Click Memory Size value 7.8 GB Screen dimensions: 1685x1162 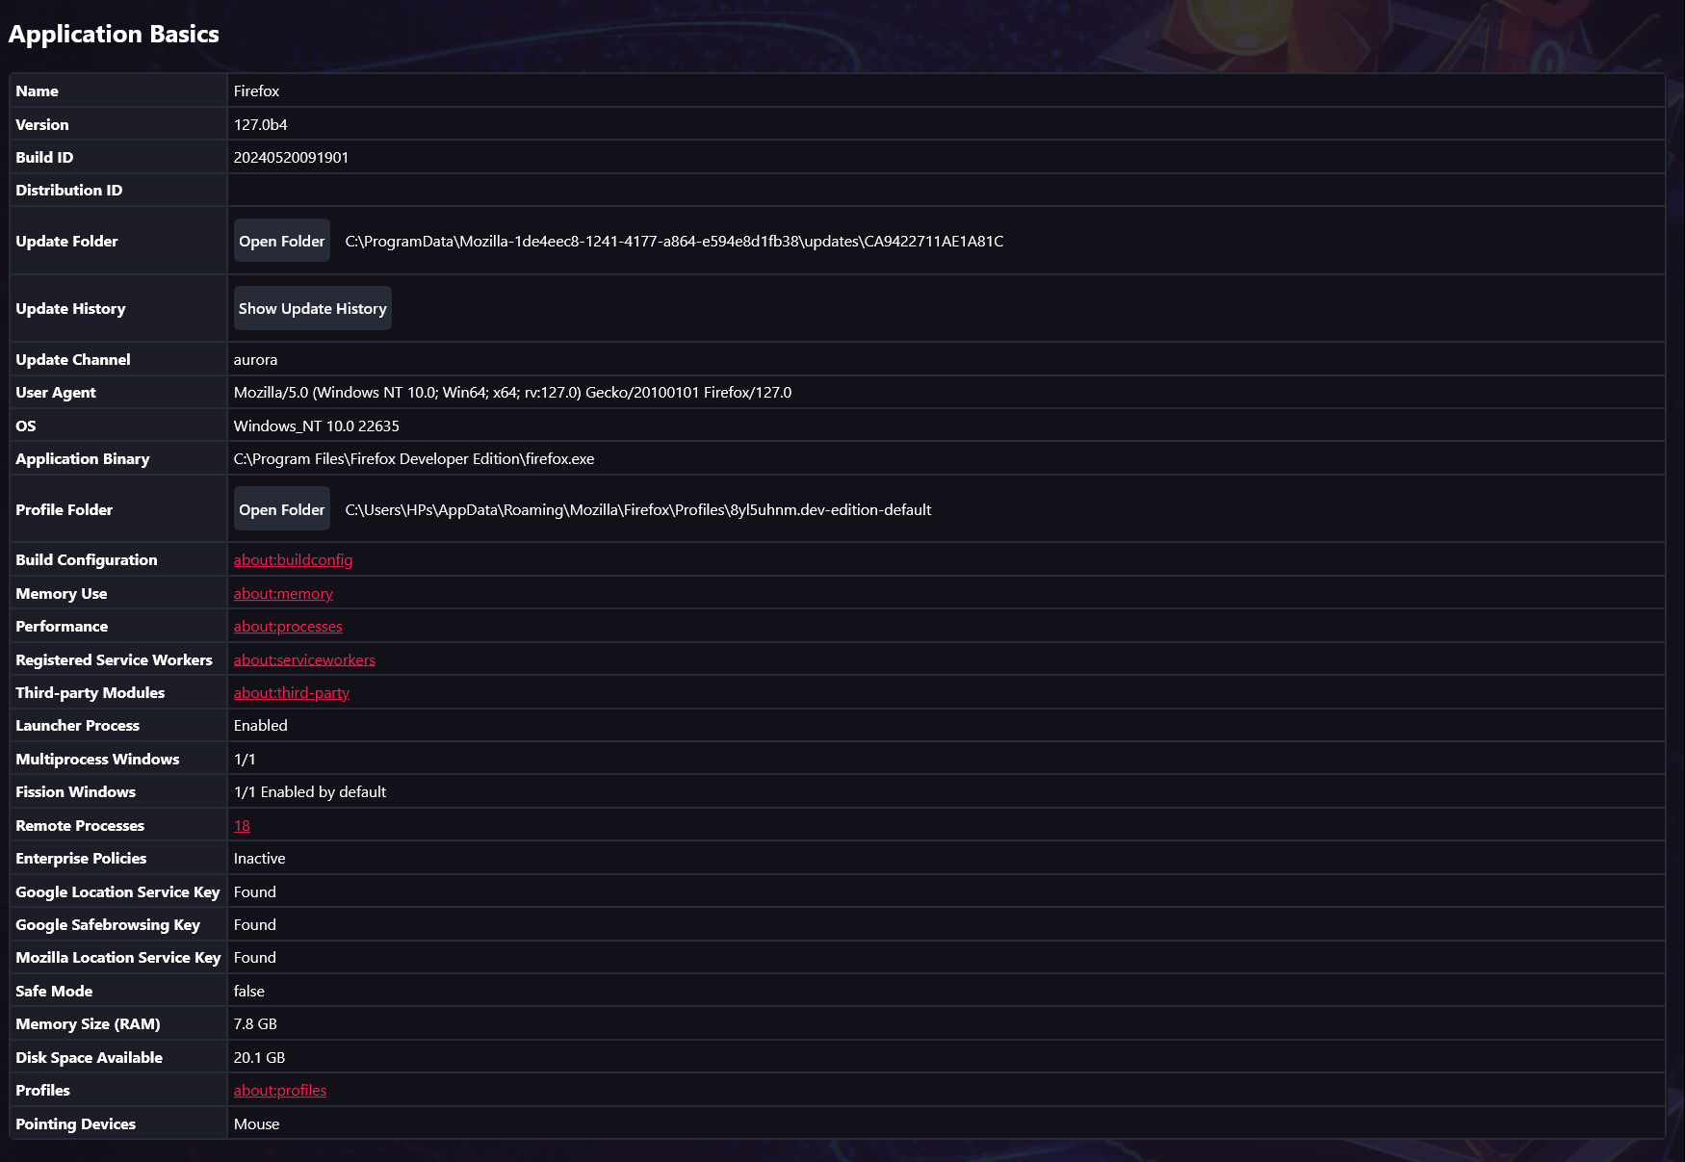point(255,1024)
